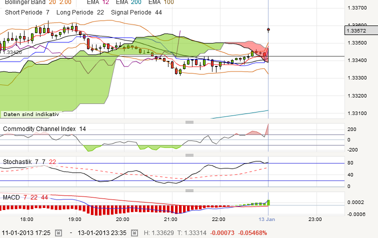
Task: Click the start date 11-01-2013 17:25
Action: tap(26, 233)
